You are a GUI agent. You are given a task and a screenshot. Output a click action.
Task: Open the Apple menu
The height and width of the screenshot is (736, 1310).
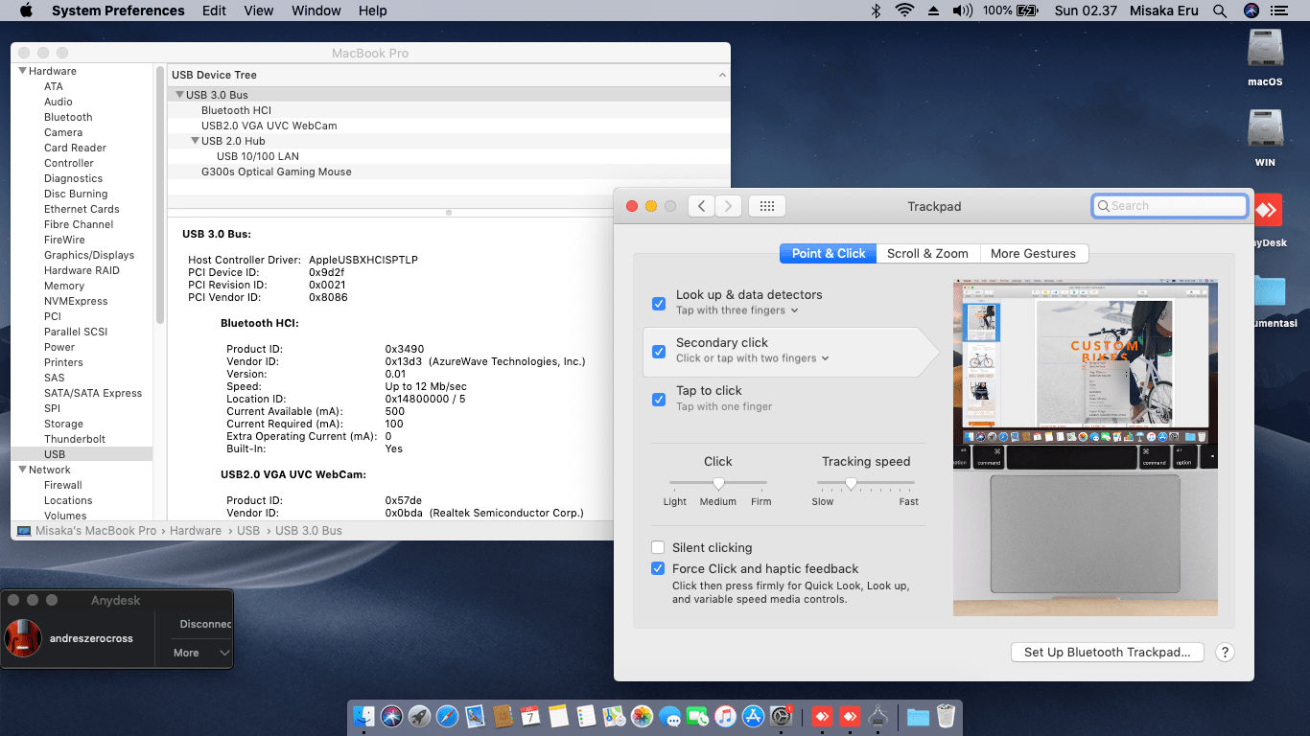pyautogui.click(x=26, y=11)
